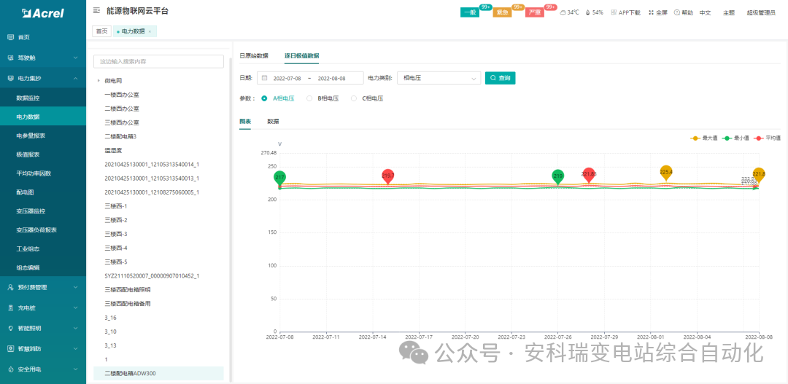The width and height of the screenshot is (788, 384).
Task: Enter fullscreen via 全屏 icon
Action: pyautogui.click(x=652, y=12)
